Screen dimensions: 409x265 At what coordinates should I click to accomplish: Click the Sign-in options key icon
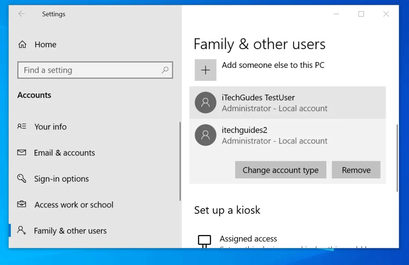pyautogui.click(x=22, y=178)
